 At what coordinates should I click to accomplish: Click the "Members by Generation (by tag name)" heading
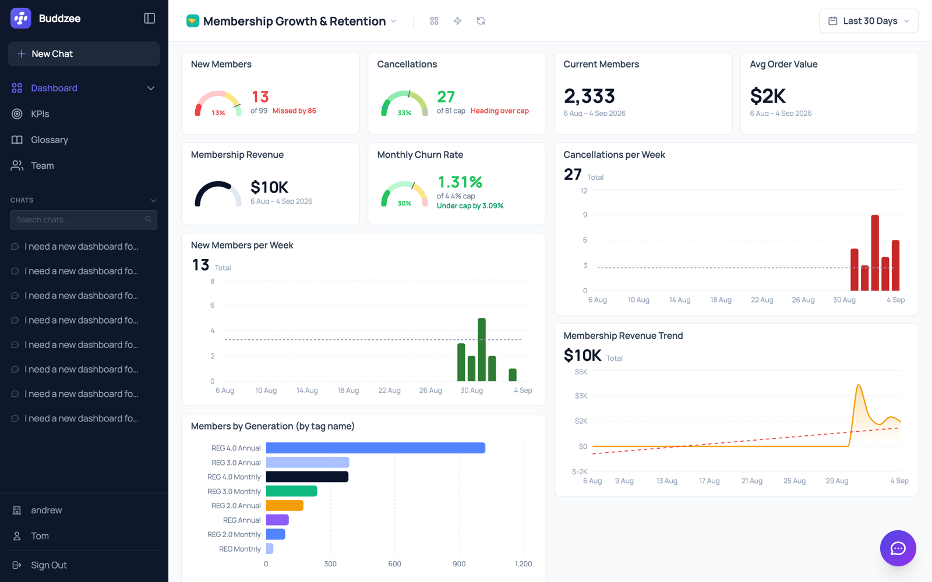pyautogui.click(x=273, y=427)
